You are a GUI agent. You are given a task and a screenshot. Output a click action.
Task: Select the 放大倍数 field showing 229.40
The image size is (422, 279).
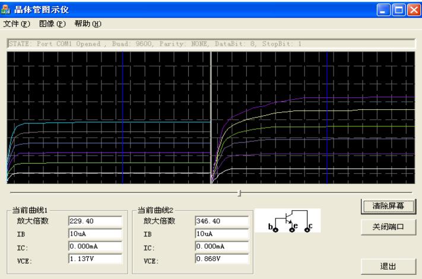click(95, 221)
